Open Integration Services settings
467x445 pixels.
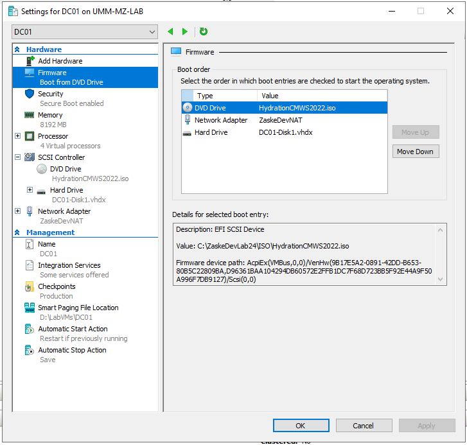[x=69, y=265]
